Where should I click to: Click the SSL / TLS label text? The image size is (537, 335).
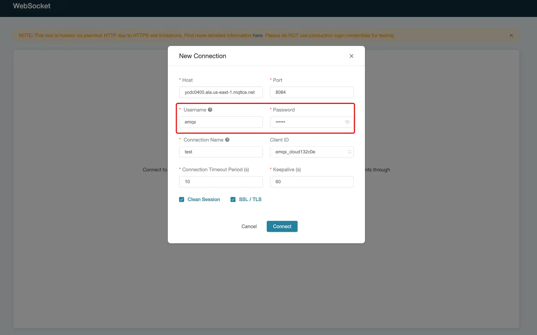point(250,199)
